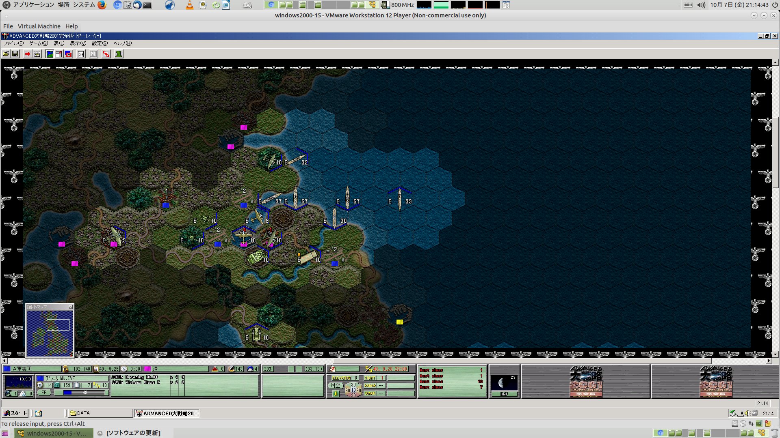
Task: Click the save floppy disk icon
Action: pyautogui.click(x=15, y=54)
